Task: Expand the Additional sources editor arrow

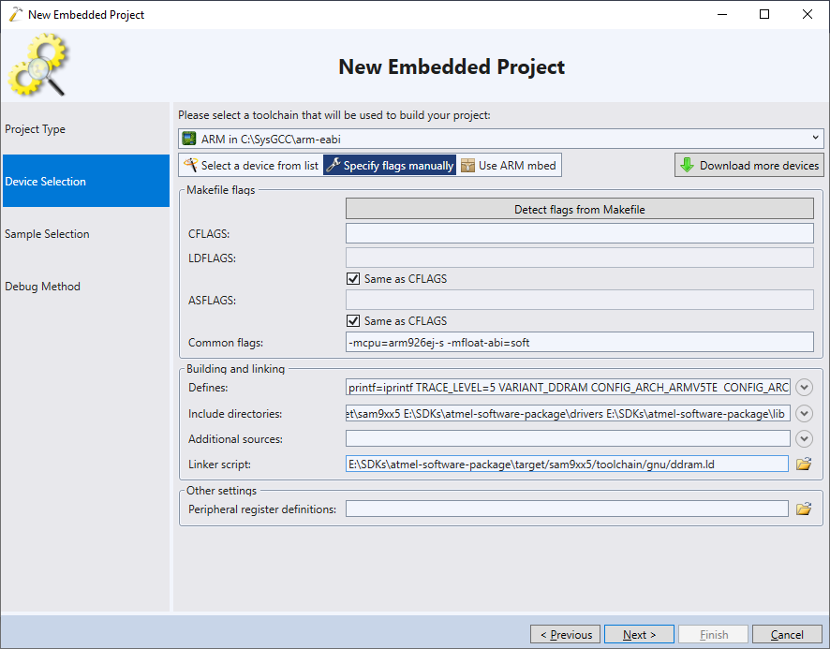Action: [804, 438]
